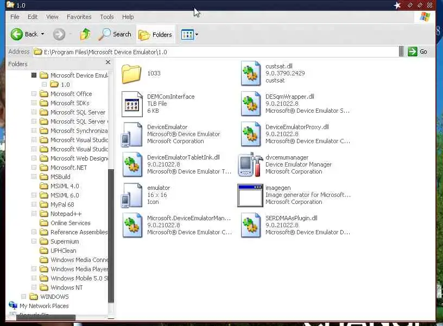Image resolution: width=443 pixels, height=326 pixels.
Task: Select the DEMComInterface TLB file icon
Action: click(x=132, y=104)
